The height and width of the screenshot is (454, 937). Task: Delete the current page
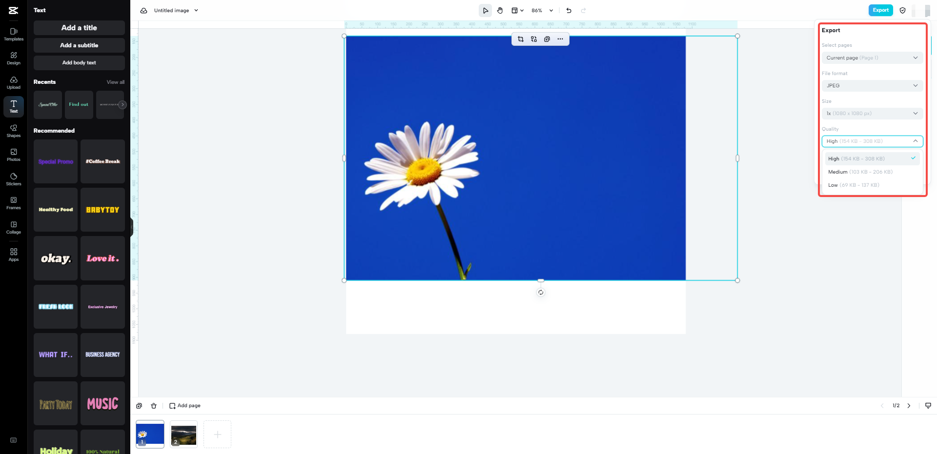154,406
